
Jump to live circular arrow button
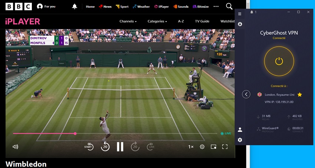(150, 147)
